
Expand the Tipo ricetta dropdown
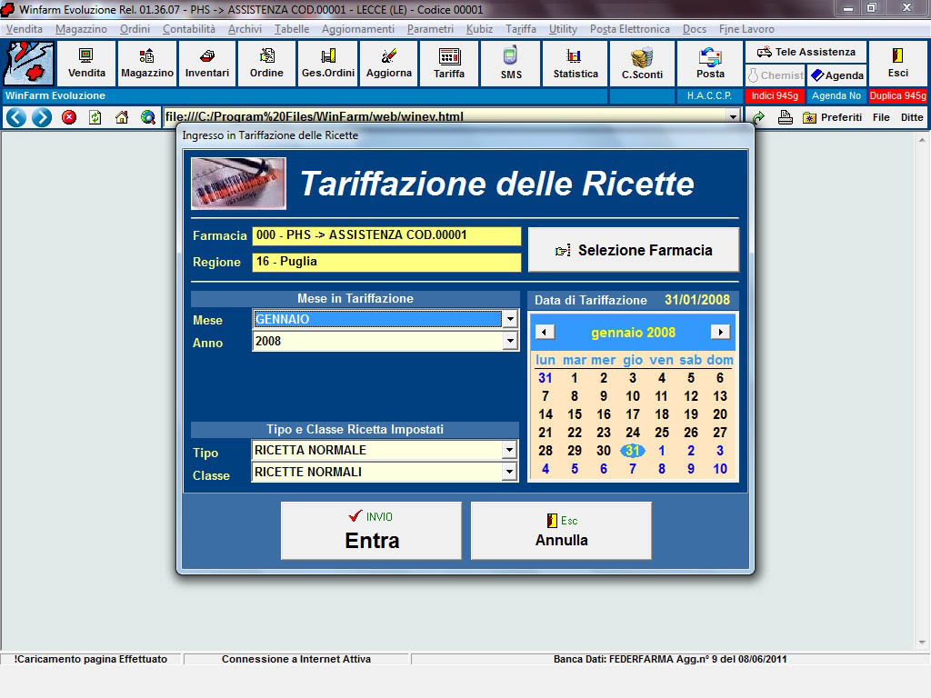(x=510, y=451)
